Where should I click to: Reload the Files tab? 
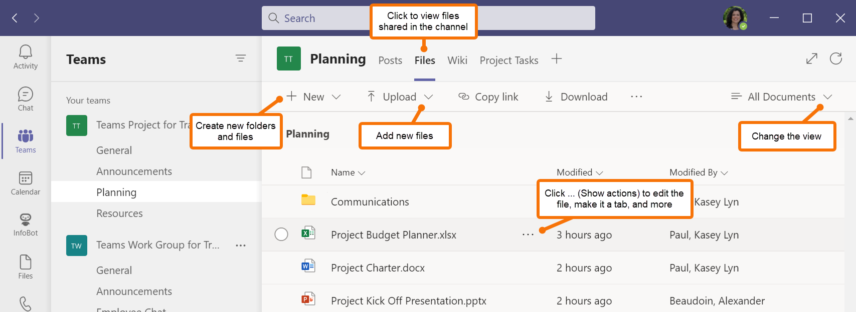[836, 58]
